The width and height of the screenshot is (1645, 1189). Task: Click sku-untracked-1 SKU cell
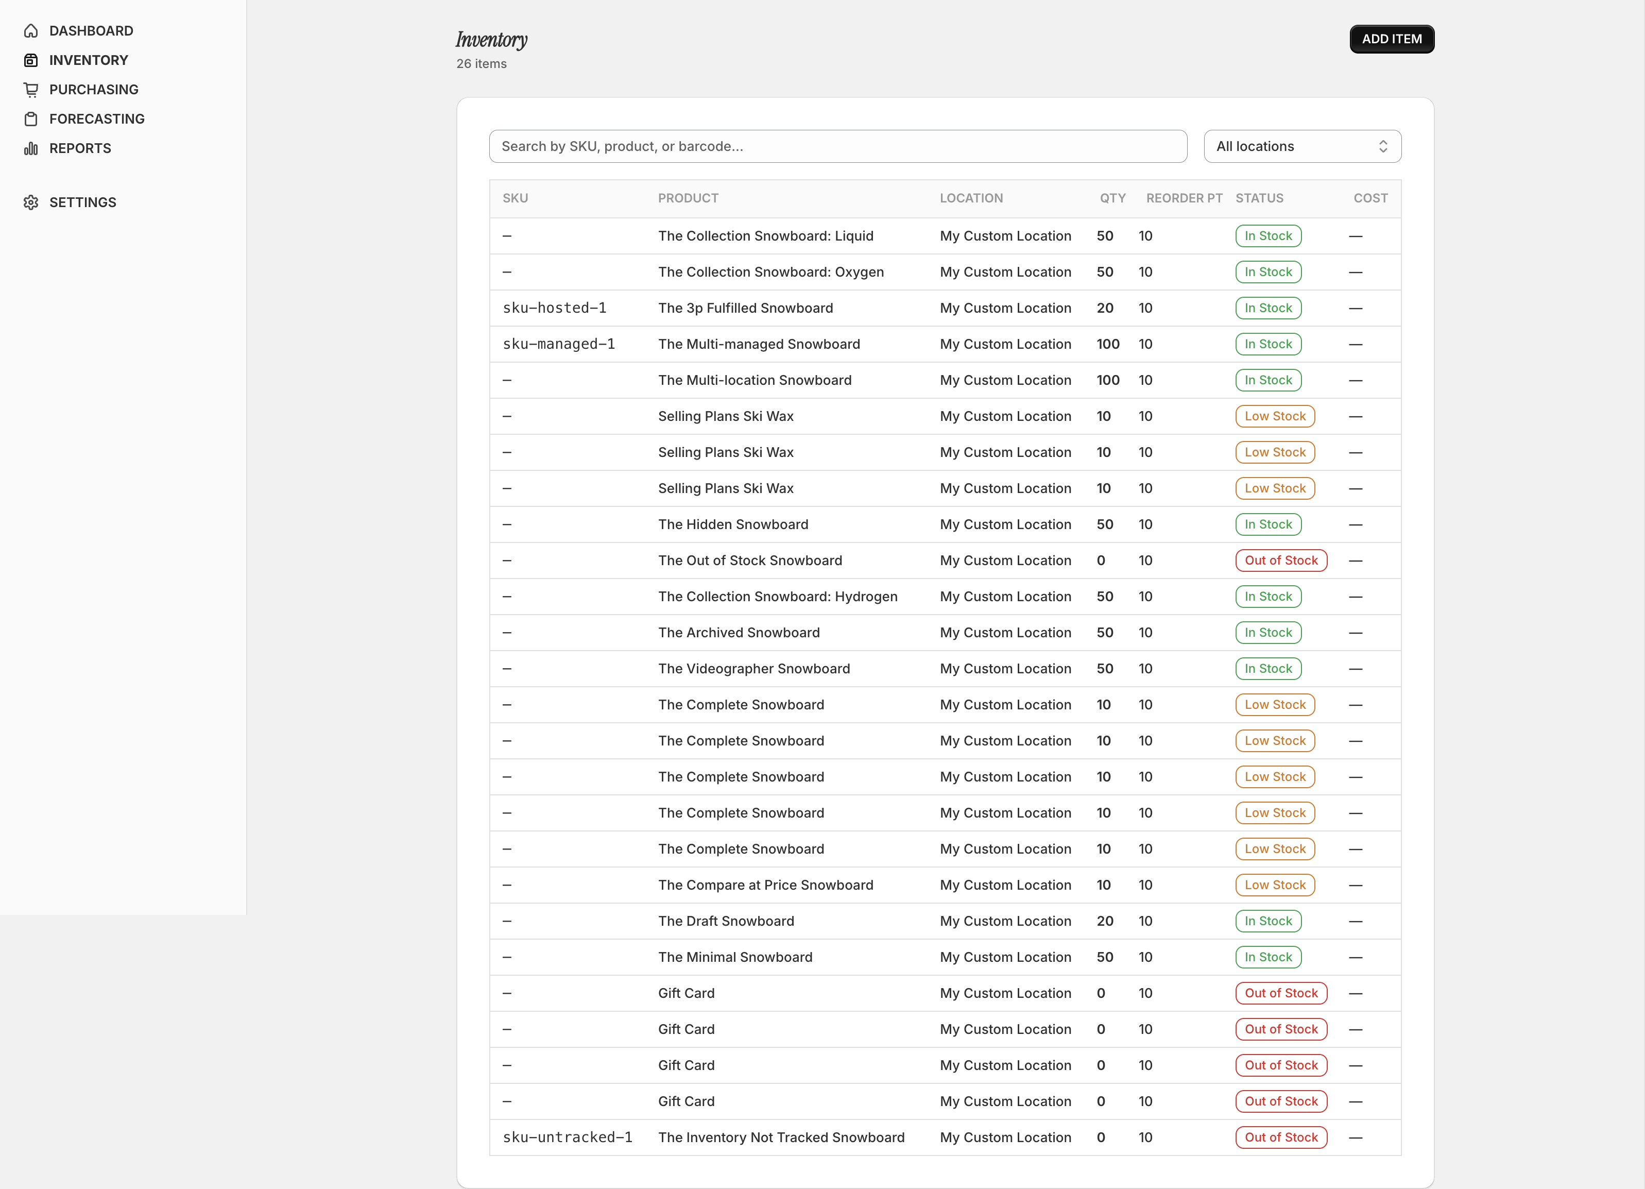tap(567, 1137)
